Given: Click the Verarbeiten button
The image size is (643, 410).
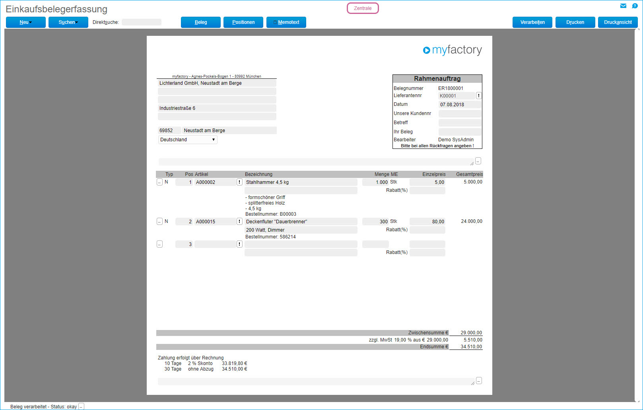Looking at the screenshot, I should click(x=532, y=22).
